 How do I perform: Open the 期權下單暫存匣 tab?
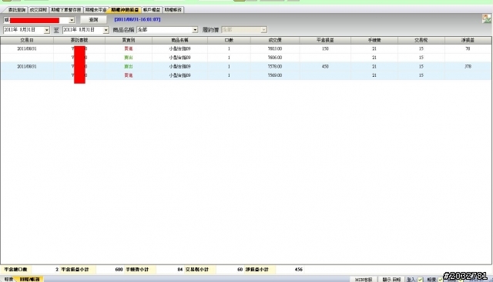(66, 10)
